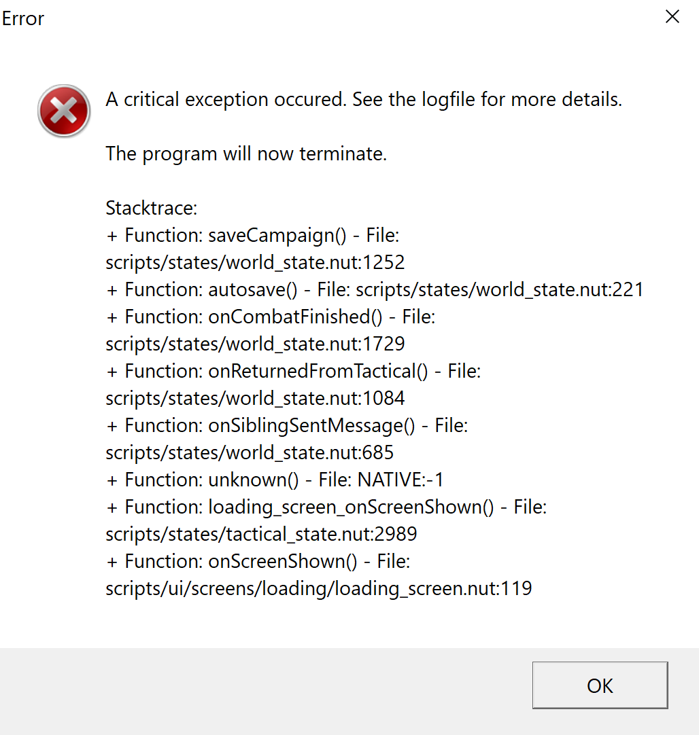Click the world_state.nut:1729 file path

255,344
